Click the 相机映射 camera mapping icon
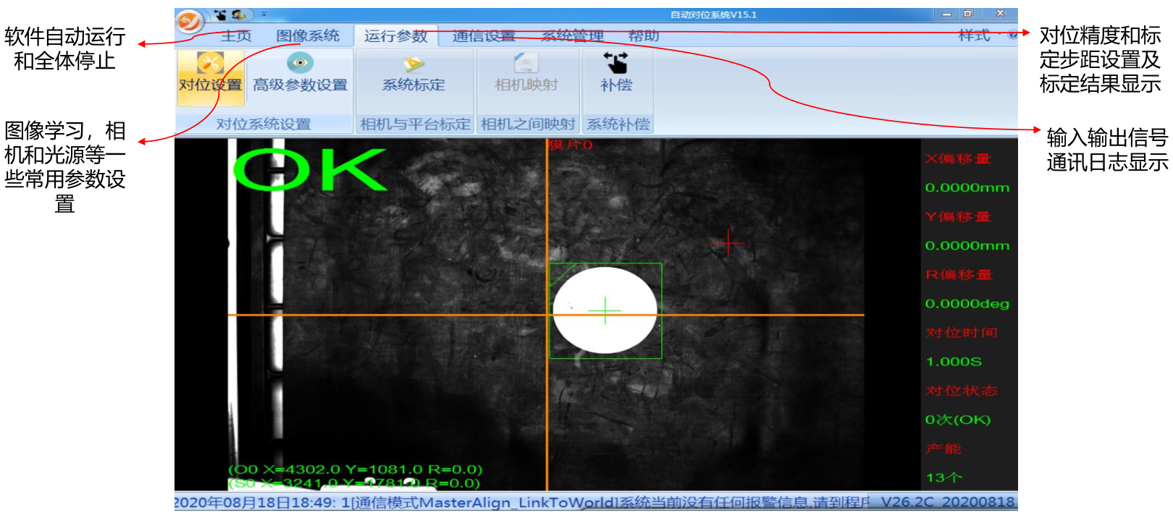Image resolution: width=1173 pixels, height=515 pixels. coord(526,64)
